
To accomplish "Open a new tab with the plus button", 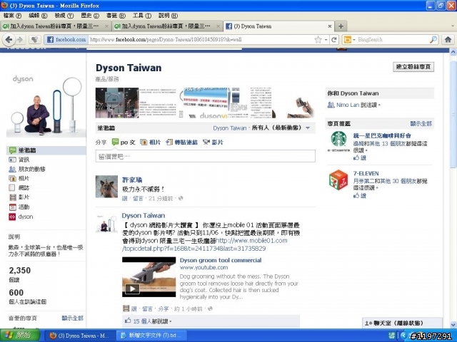I will tap(341, 26).
